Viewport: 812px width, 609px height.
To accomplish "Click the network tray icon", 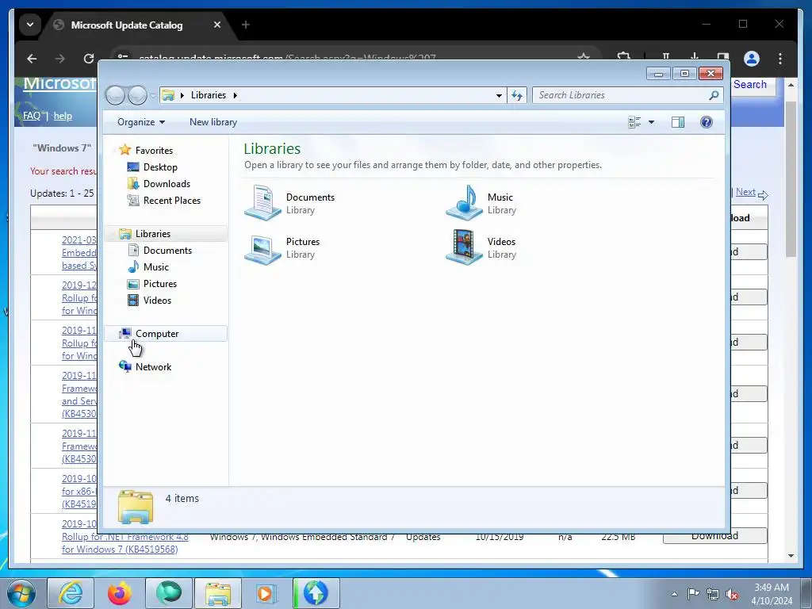I will pos(713,594).
